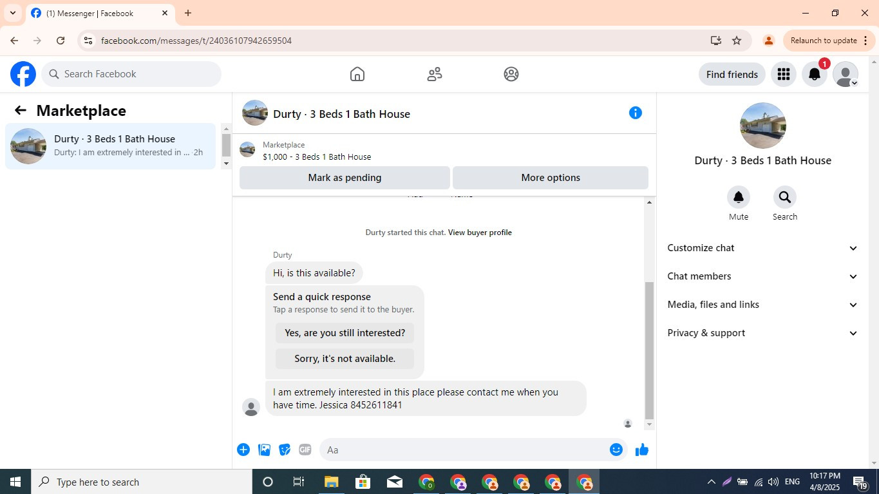Choose a GIF icon in composer
The height and width of the screenshot is (494, 879).
pyautogui.click(x=305, y=450)
